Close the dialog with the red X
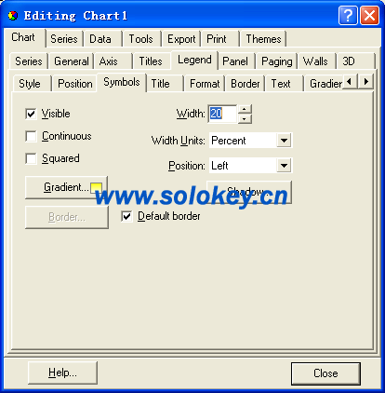Viewport: 385px width, 393px height. pyautogui.click(x=369, y=15)
